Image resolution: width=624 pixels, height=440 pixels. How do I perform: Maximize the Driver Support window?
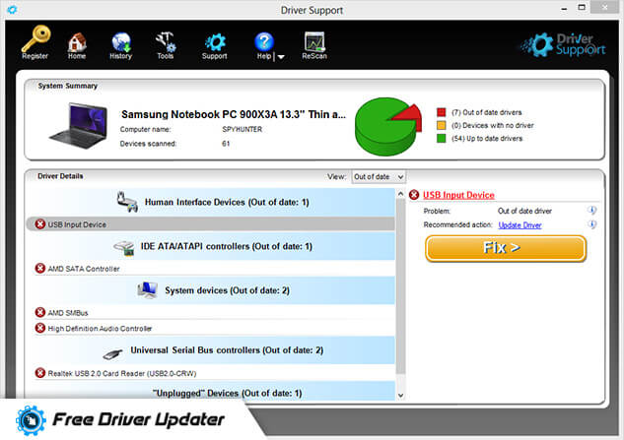[582, 8]
